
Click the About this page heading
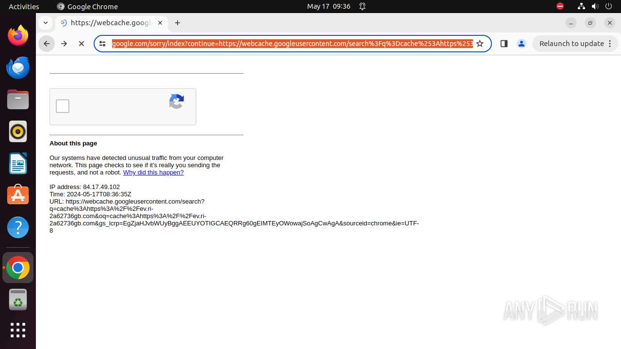click(73, 143)
